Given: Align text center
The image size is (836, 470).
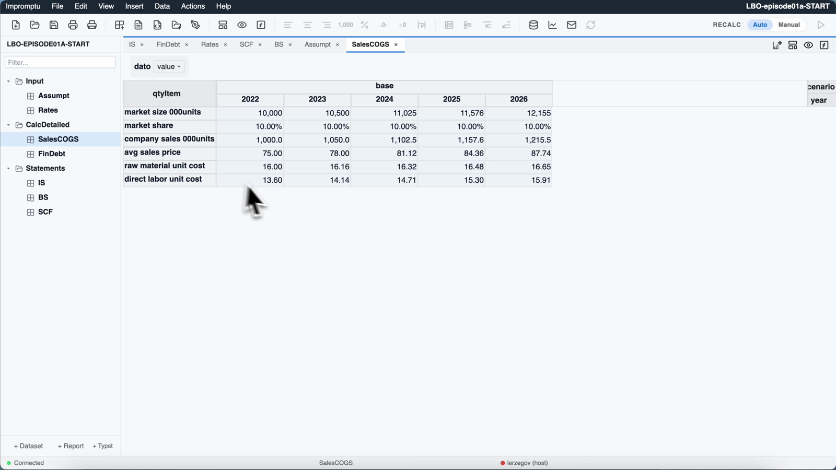Looking at the screenshot, I should click(x=307, y=25).
